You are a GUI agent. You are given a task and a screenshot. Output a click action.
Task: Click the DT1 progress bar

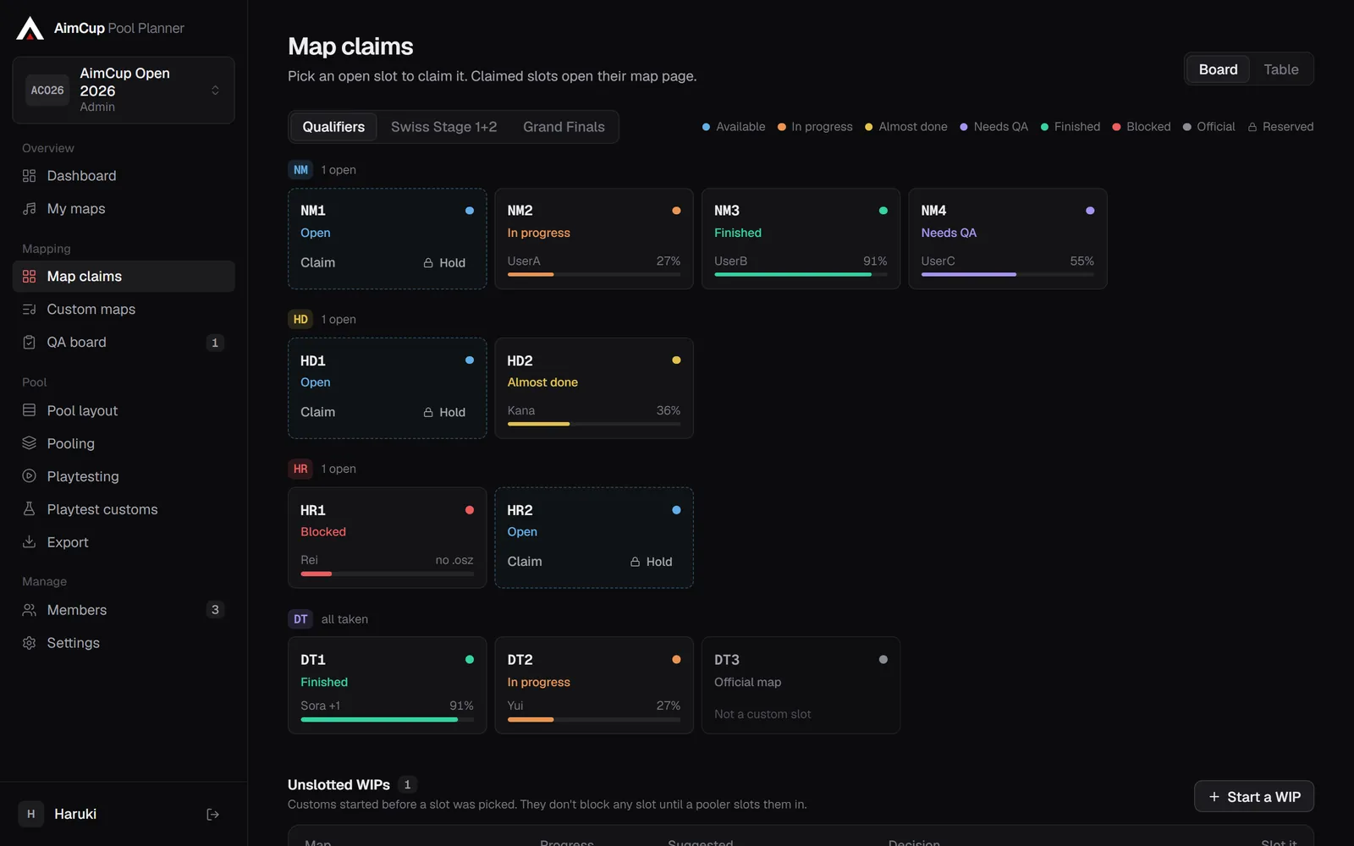(x=387, y=719)
